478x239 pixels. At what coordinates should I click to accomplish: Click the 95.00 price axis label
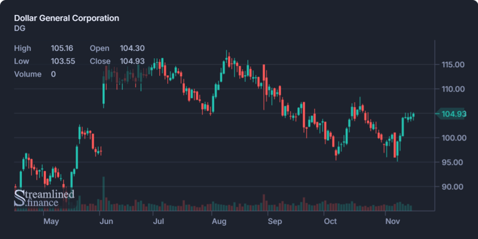pyautogui.click(x=453, y=162)
